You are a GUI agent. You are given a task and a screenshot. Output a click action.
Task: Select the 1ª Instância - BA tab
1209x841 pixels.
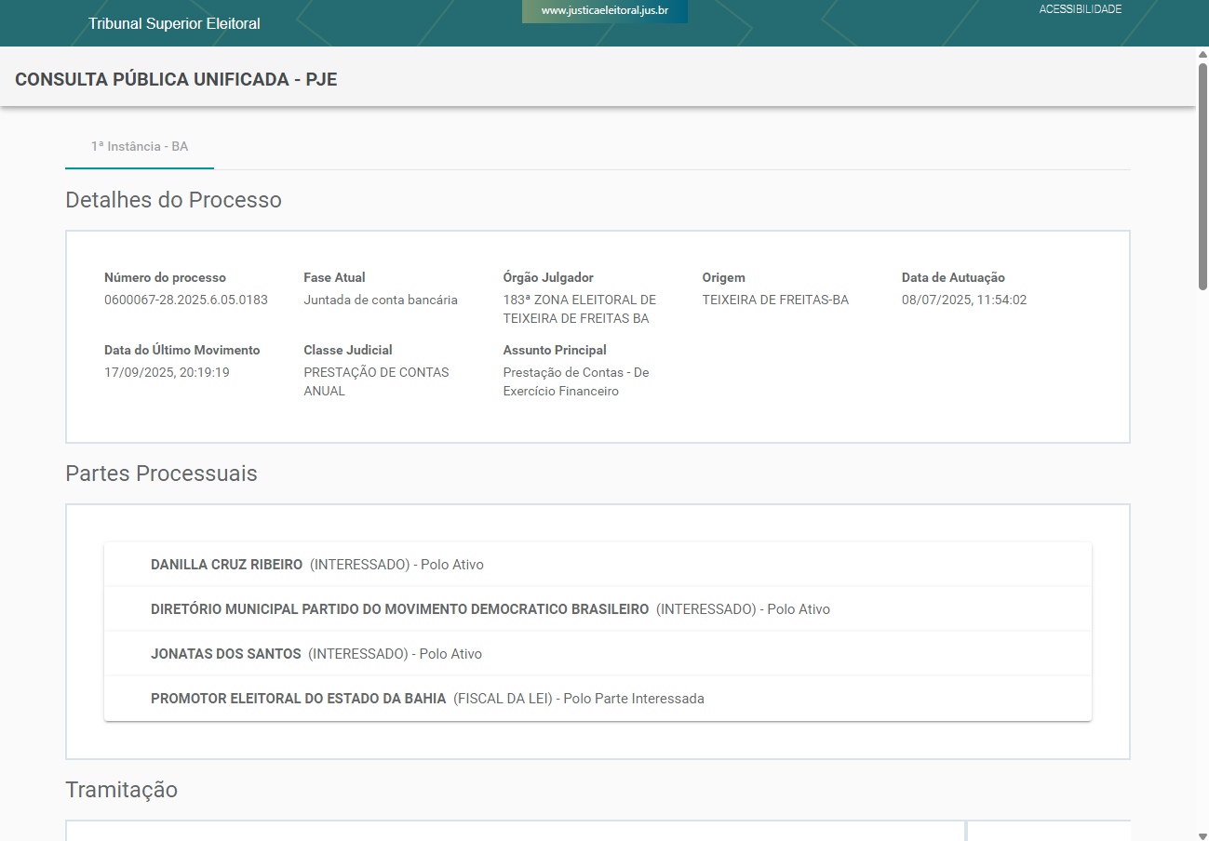(140, 146)
